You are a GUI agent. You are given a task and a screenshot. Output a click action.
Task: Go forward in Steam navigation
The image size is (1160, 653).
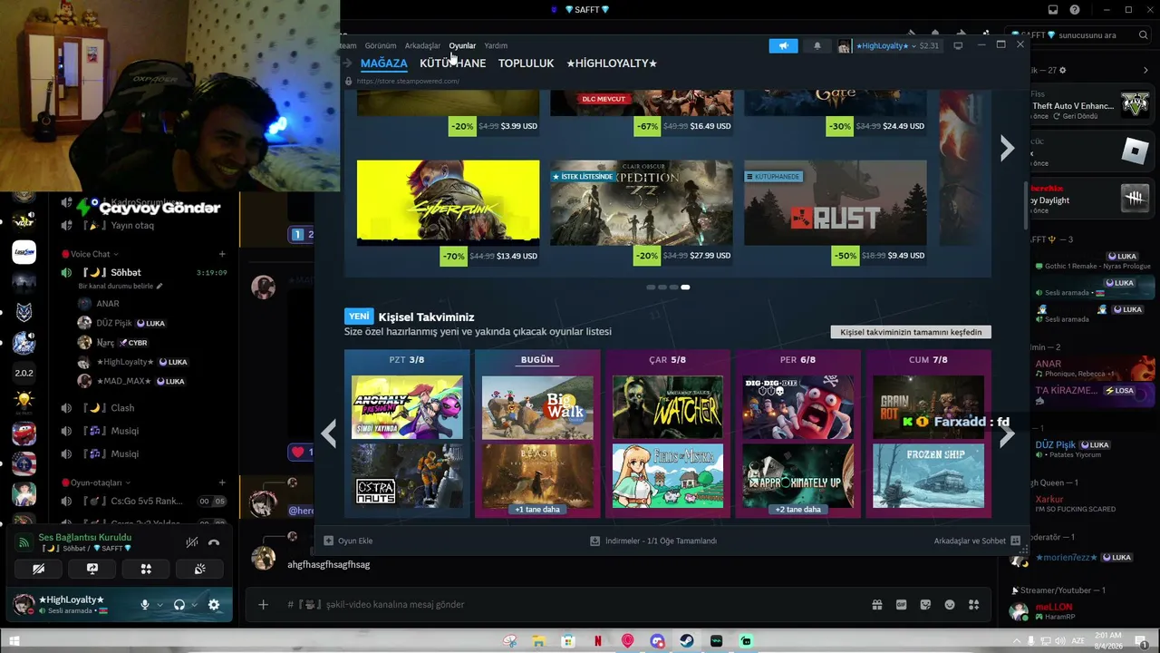[347, 63]
